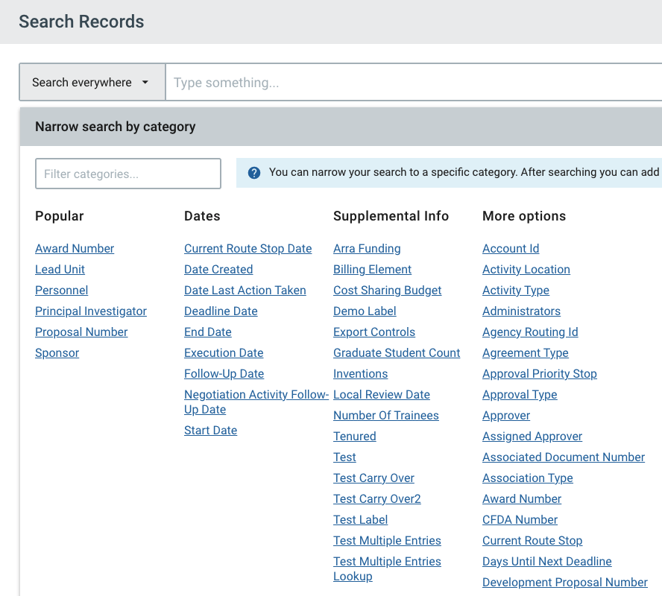Screen dimensions: 662x596
Task: Select the Principal Investigator category link
Action: [91, 311]
